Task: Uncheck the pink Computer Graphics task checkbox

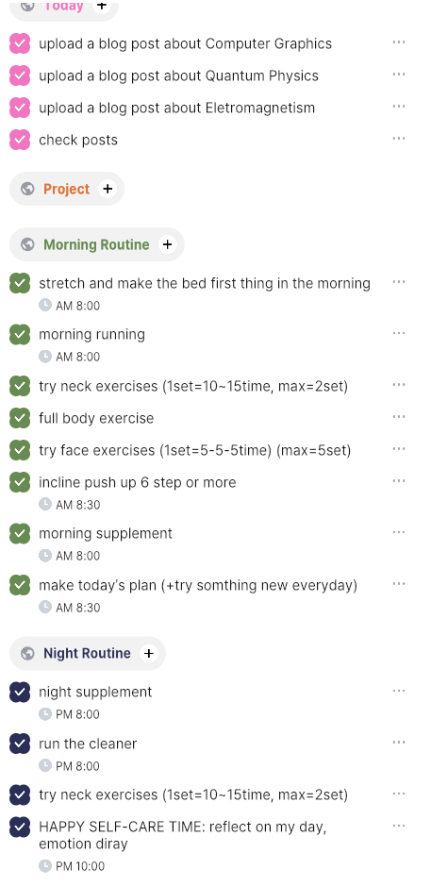Action: pos(20,43)
